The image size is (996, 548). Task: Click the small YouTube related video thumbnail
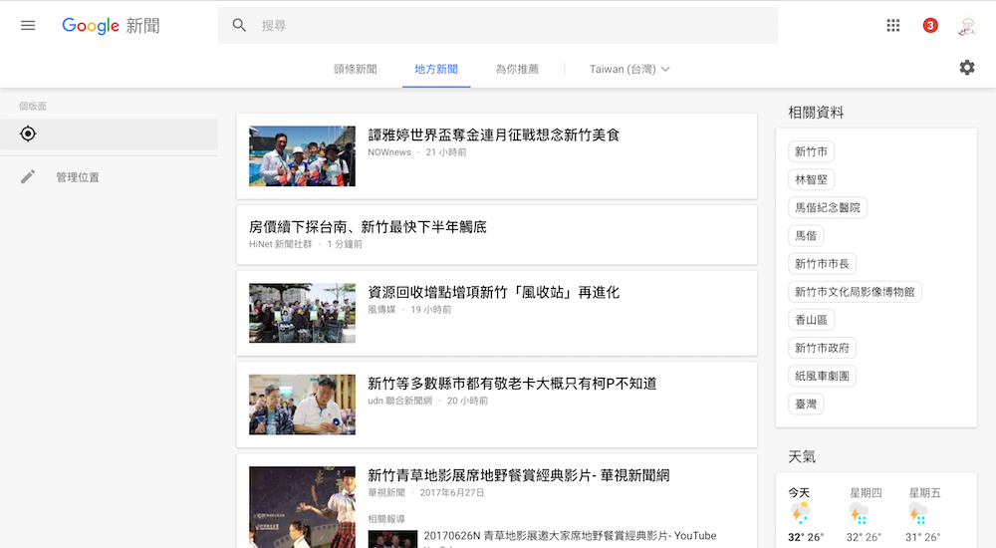click(392, 539)
